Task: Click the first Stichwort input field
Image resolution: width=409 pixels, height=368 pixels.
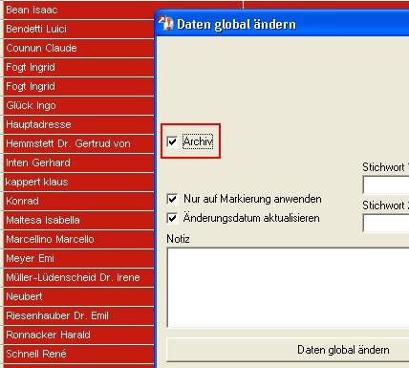Action: click(386, 184)
